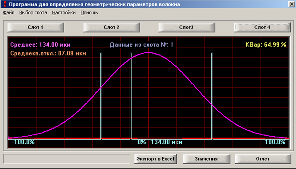
Task: Click the Значения button
Action: coord(206,159)
